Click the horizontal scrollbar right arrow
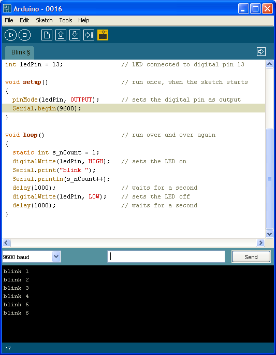This screenshot has width=276, height=355. point(260,243)
